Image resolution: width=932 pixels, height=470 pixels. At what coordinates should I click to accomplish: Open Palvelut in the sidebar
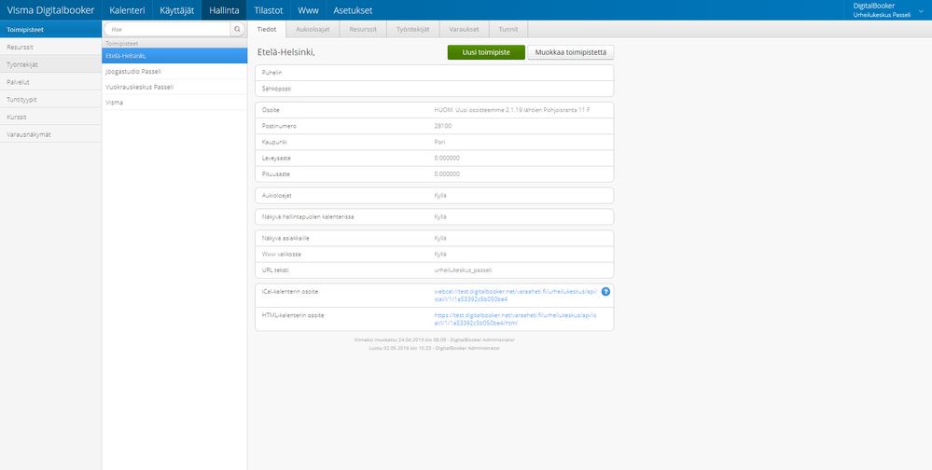(50, 82)
